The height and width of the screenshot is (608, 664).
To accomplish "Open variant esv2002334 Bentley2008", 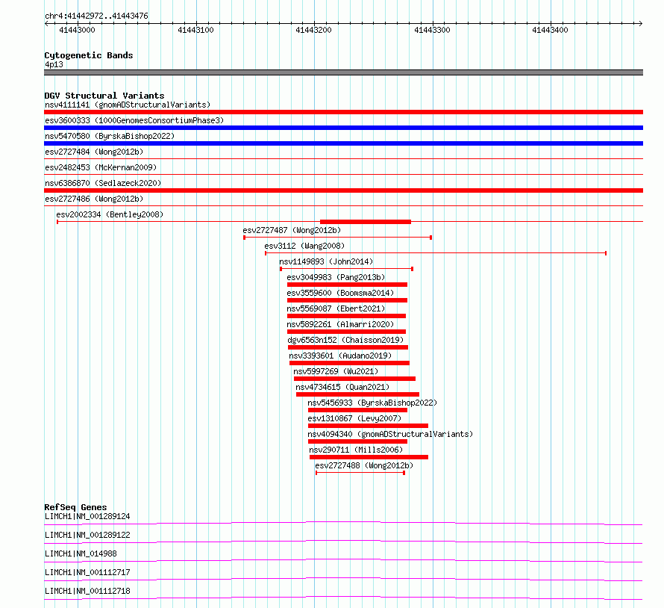I will pos(110,214).
